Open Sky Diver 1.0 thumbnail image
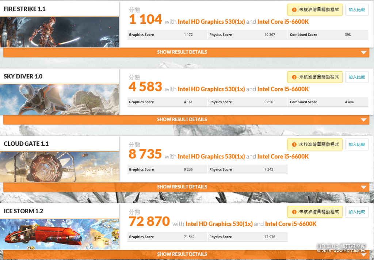 tap(60, 99)
